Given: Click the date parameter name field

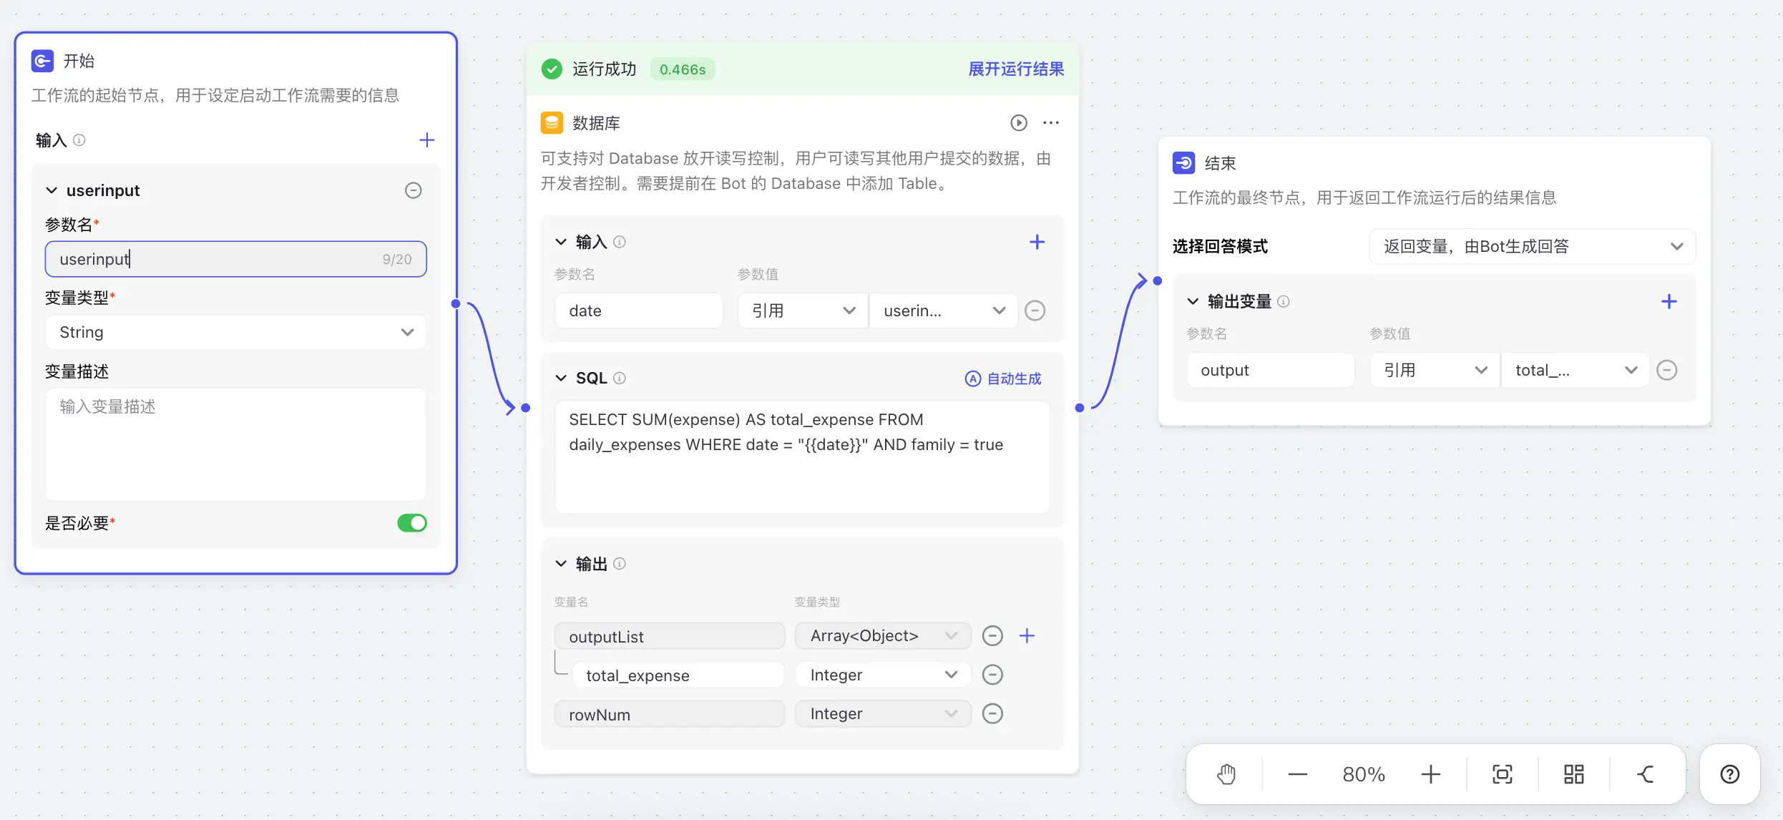Looking at the screenshot, I should click(x=639, y=311).
